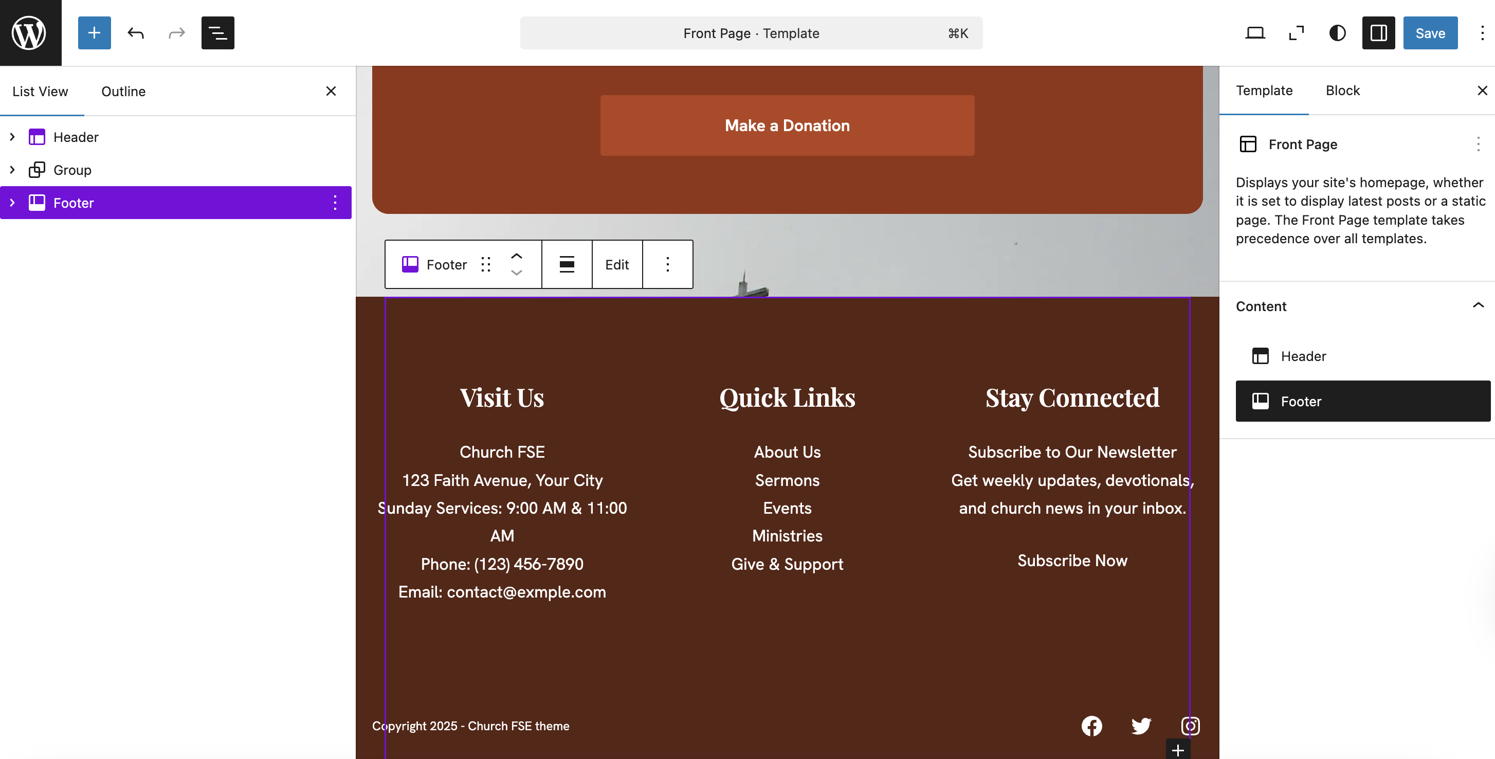Click the desktop view preview icon

[1255, 33]
